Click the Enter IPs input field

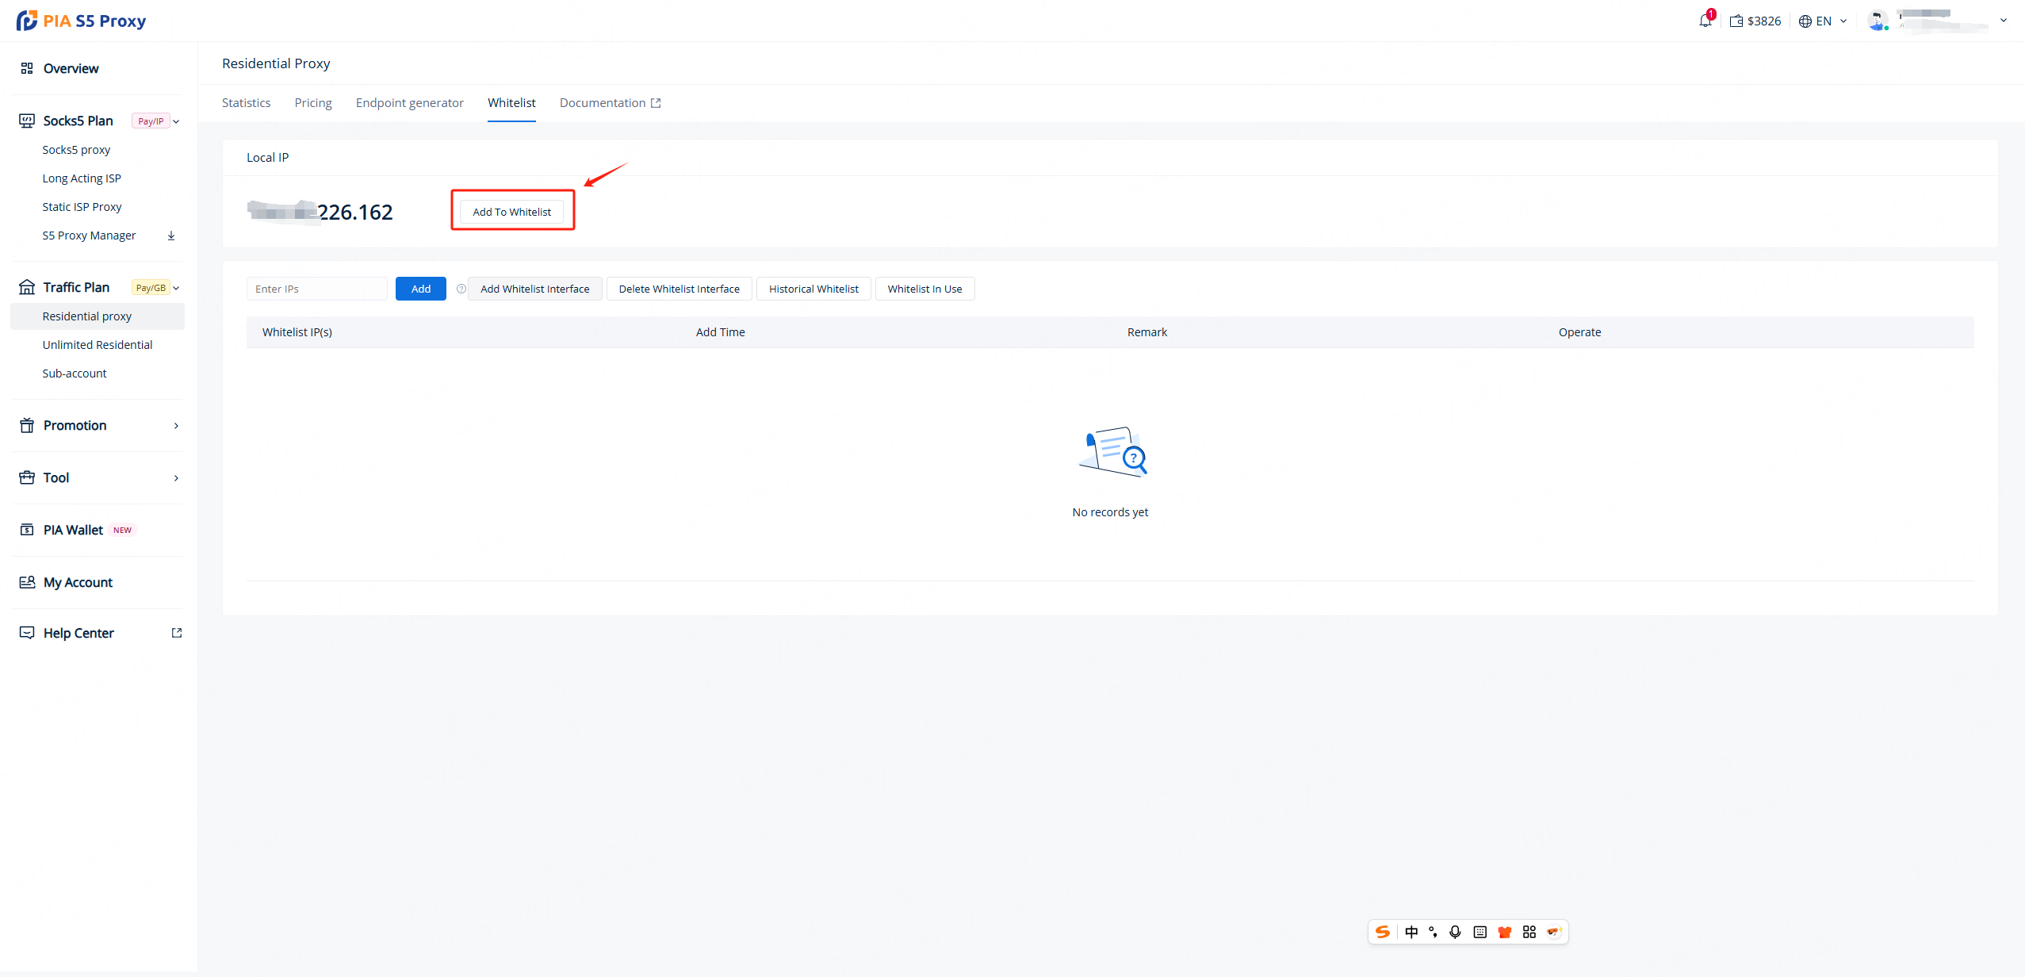point(316,289)
